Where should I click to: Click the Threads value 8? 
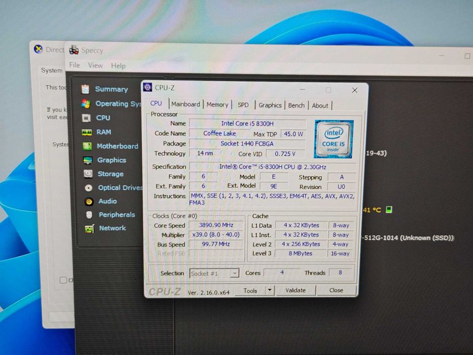pos(340,273)
